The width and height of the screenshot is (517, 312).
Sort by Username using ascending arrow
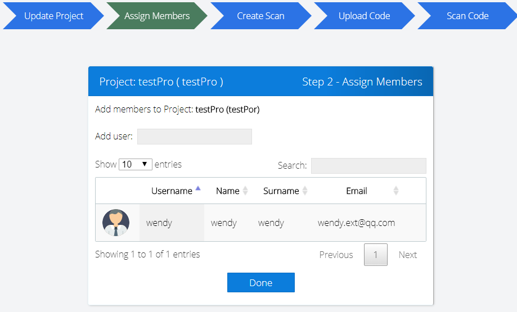coord(198,188)
